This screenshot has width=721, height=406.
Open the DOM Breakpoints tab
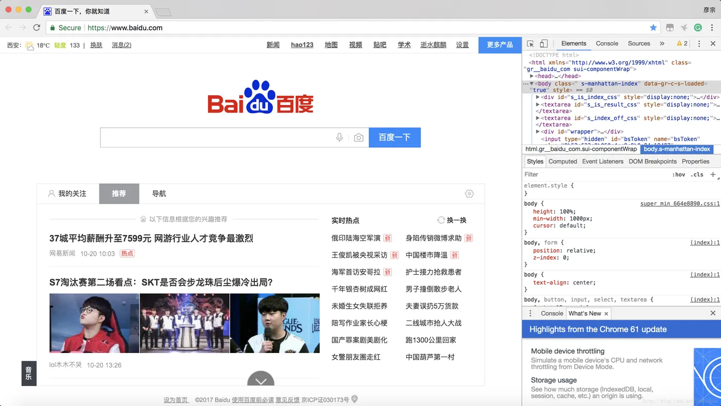pyautogui.click(x=653, y=162)
